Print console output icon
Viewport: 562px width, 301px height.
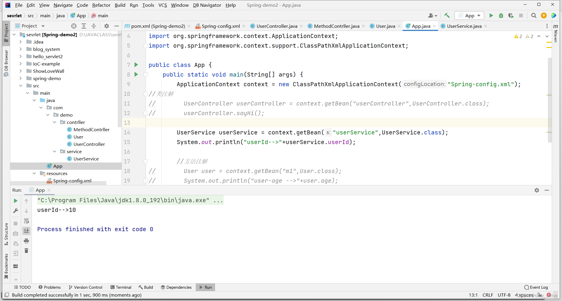(x=26, y=241)
